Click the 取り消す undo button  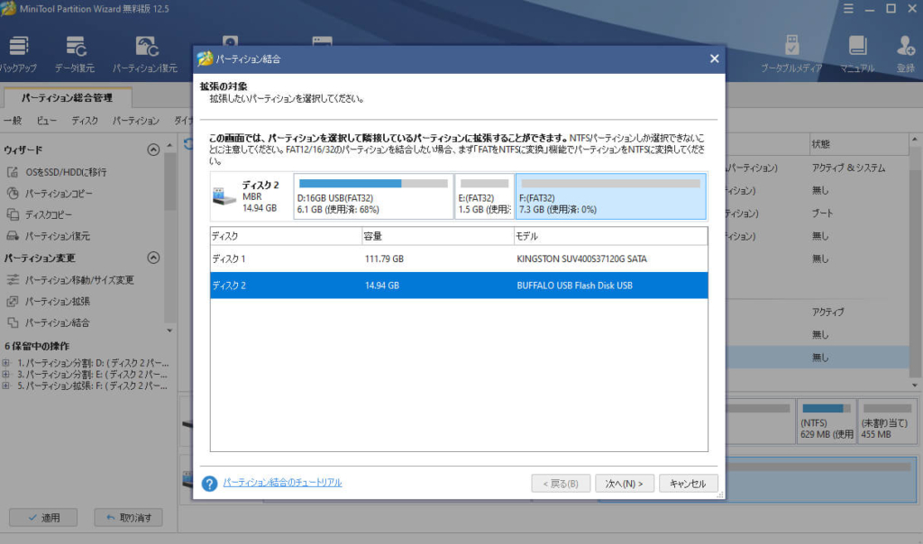point(128,518)
